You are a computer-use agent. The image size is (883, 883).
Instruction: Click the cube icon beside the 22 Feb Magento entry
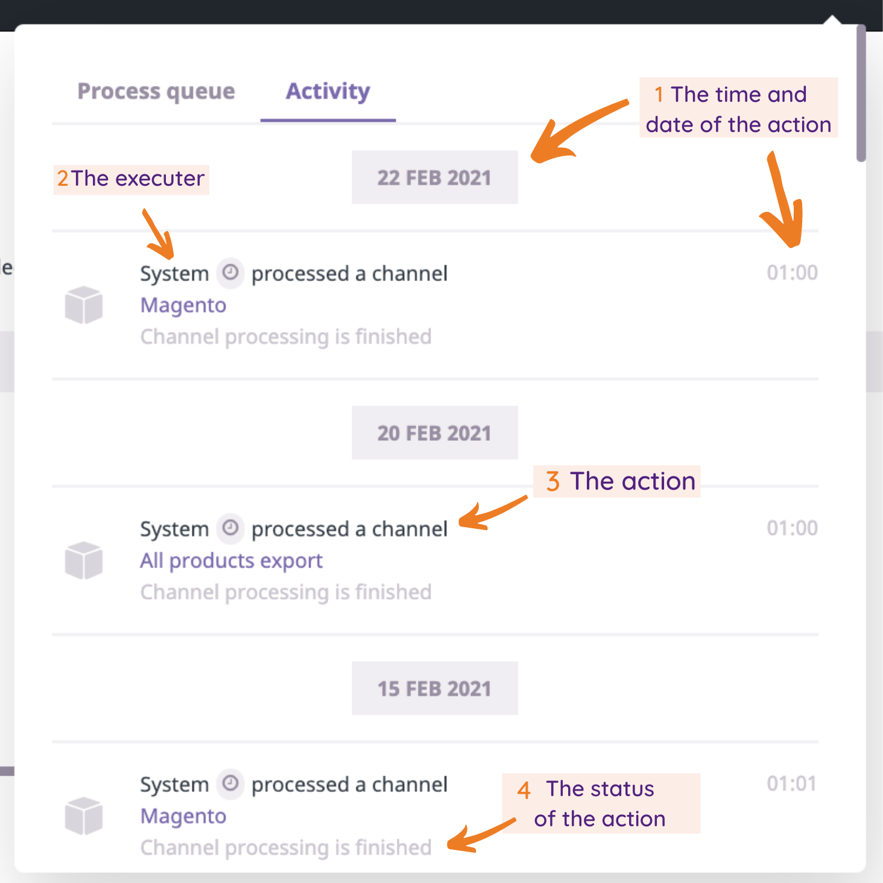click(x=84, y=305)
